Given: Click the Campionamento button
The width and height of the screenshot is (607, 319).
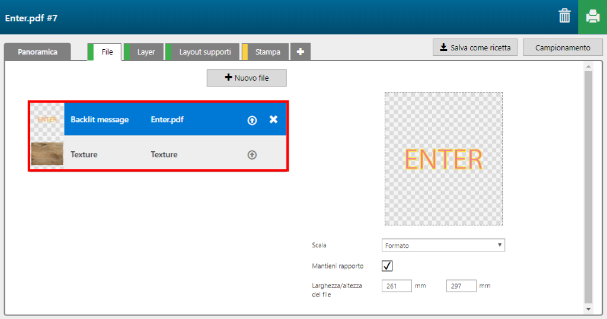Looking at the screenshot, I should tap(563, 47).
